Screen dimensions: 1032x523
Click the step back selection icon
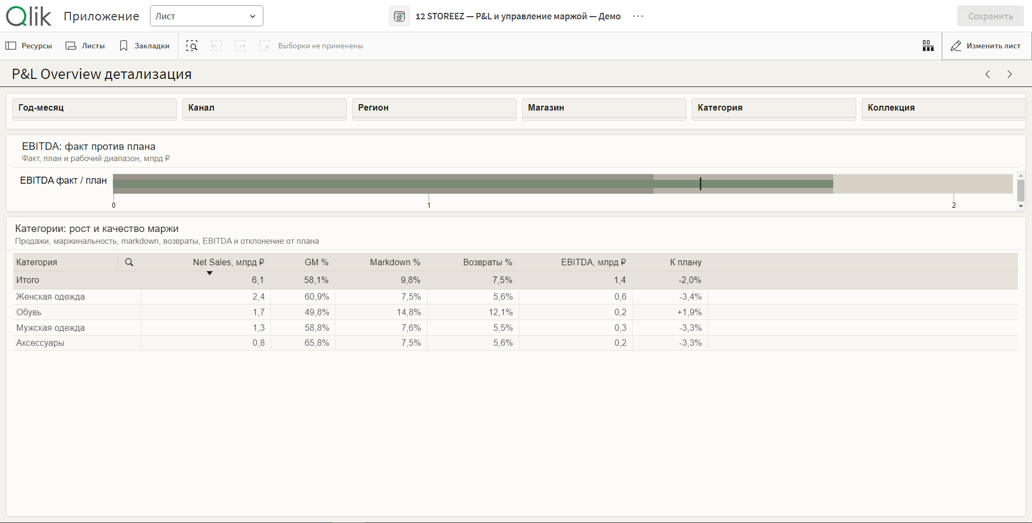216,46
